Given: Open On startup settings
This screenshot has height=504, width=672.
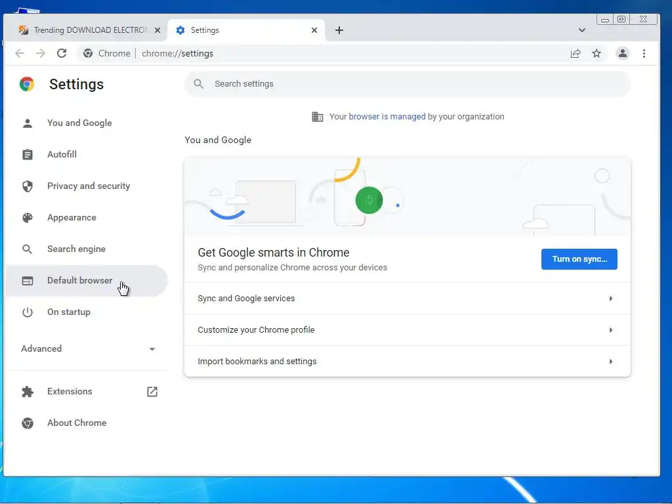Looking at the screenshot, I should 87,312.
